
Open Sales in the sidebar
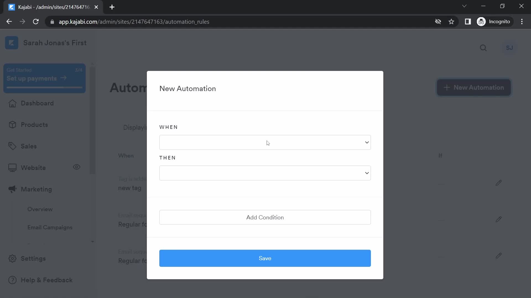(x=29, y=146)
